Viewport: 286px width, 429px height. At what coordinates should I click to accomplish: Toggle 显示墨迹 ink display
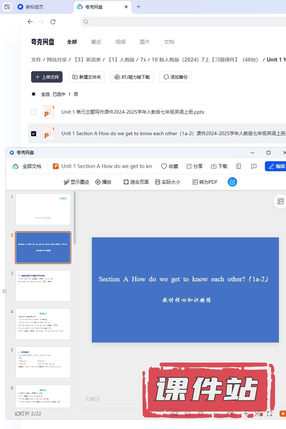tap(77, 182)
